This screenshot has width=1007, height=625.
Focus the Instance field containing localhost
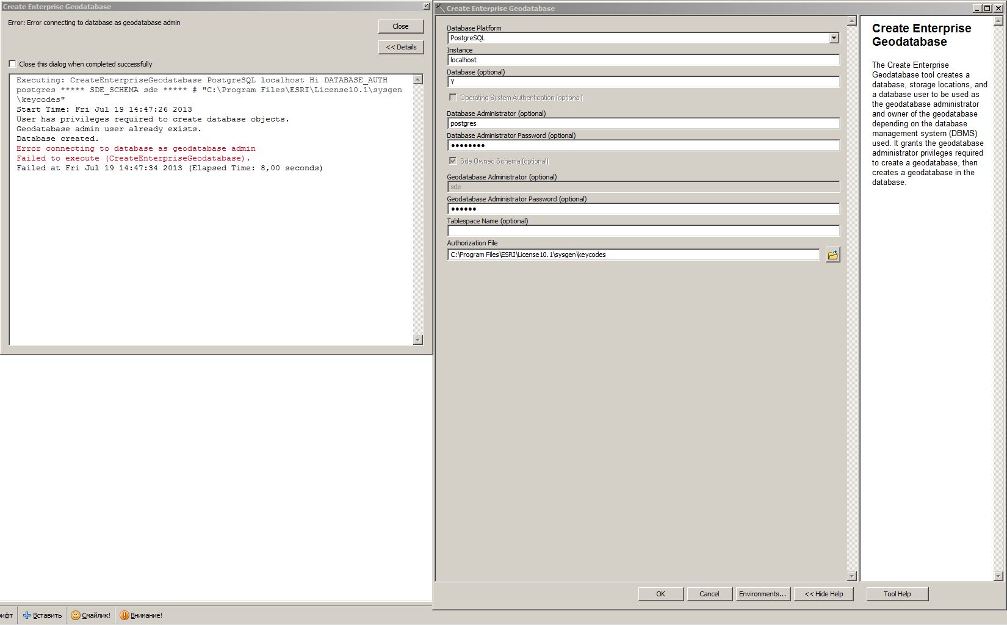(x=643, y=60)
